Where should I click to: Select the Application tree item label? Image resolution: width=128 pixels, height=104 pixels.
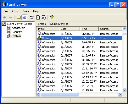click(x=18, y=28)
